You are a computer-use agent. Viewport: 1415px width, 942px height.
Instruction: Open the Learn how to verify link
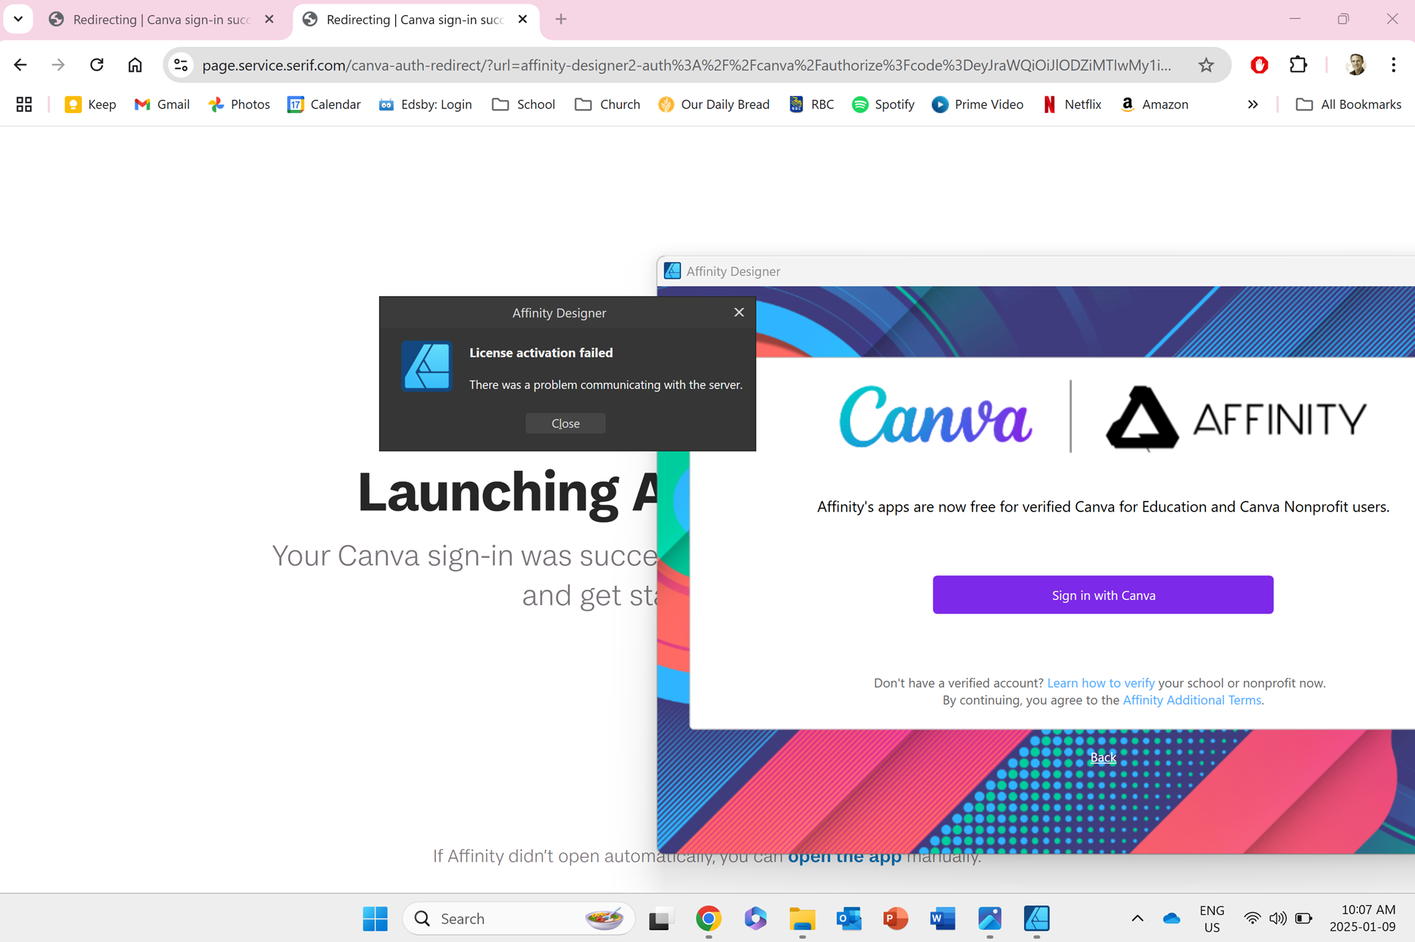click(1101, 683)
